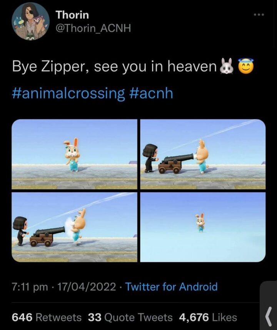
Task: Open the #acnh hashtag link
Action: [150, 93]
